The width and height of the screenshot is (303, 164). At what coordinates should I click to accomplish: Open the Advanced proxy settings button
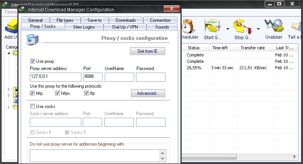point(148,93)
